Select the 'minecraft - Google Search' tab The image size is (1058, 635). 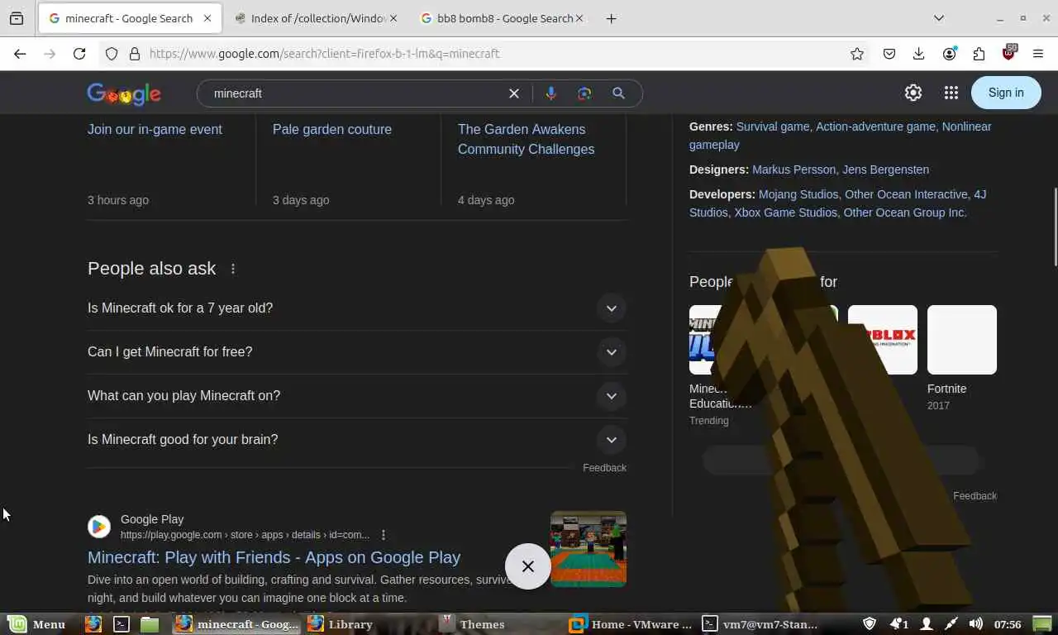[x=128, y=18]
